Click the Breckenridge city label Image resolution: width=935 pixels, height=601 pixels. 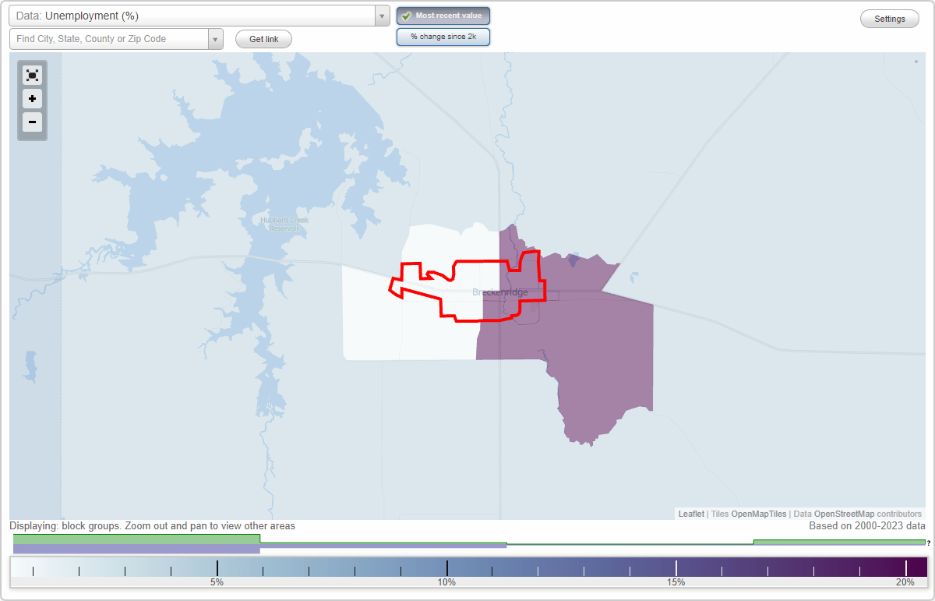499,292
